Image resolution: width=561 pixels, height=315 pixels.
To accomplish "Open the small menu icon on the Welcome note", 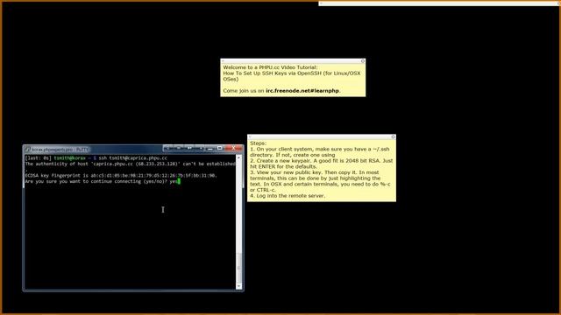I will click(223, 61).
